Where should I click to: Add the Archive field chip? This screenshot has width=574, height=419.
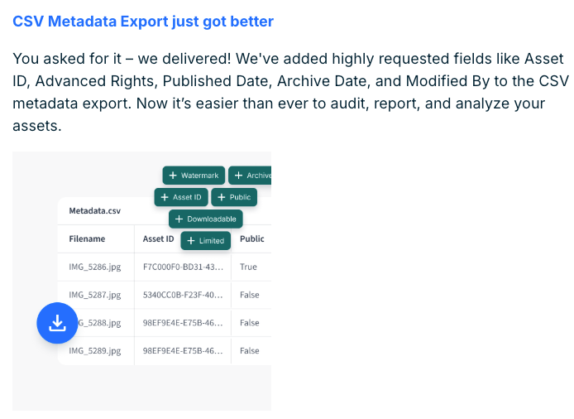(250, 176)
